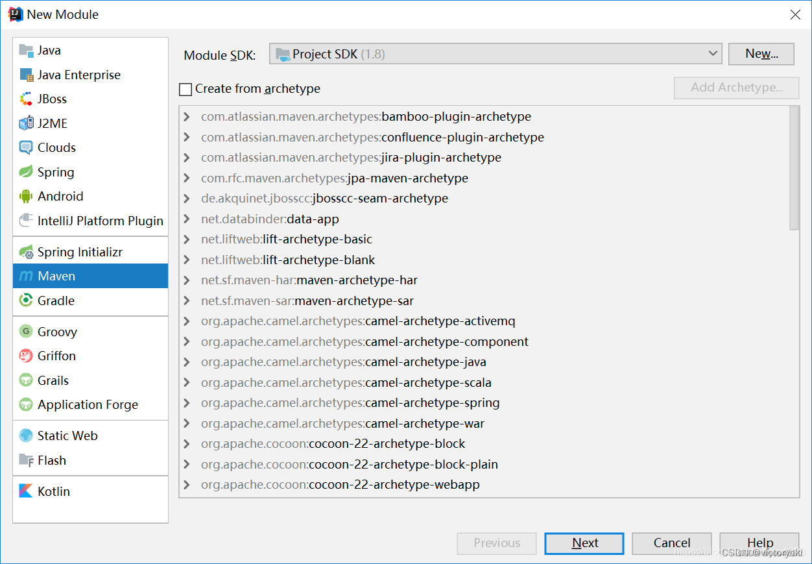
Task: Select camel-archetype-scala row
Action: pos(484,382)
